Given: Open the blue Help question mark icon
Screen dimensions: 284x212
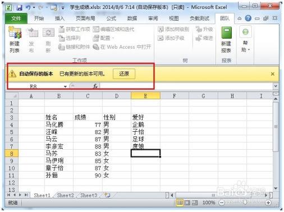Looking at the screenshot, I should [248, 19].
